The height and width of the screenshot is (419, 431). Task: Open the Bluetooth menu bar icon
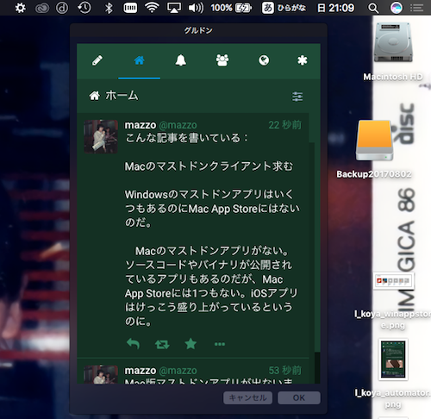109,8
